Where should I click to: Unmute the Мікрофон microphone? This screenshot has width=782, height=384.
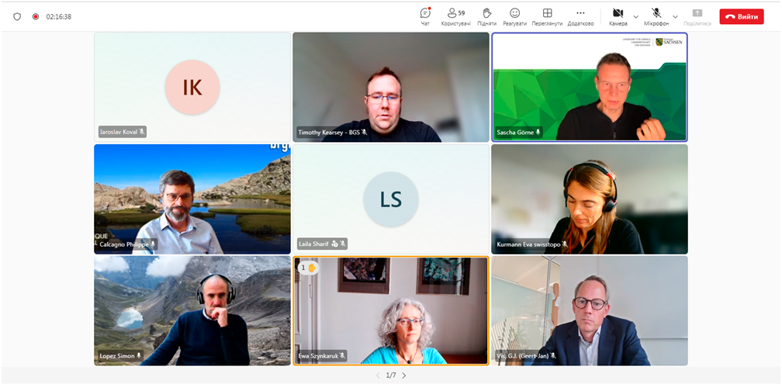[x=656, y=16]
